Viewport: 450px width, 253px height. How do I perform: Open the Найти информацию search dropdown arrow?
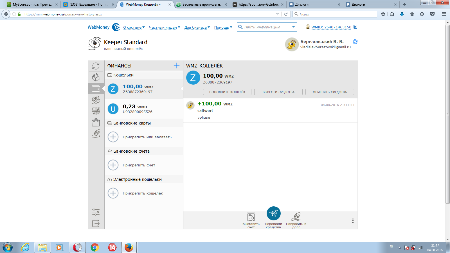tap(293, 27)
